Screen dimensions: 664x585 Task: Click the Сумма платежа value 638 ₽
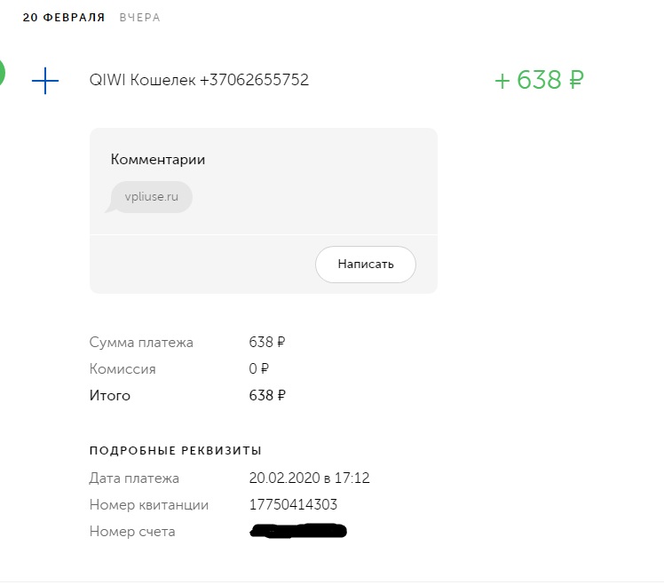pyautogui.click(x=267, y=342)
